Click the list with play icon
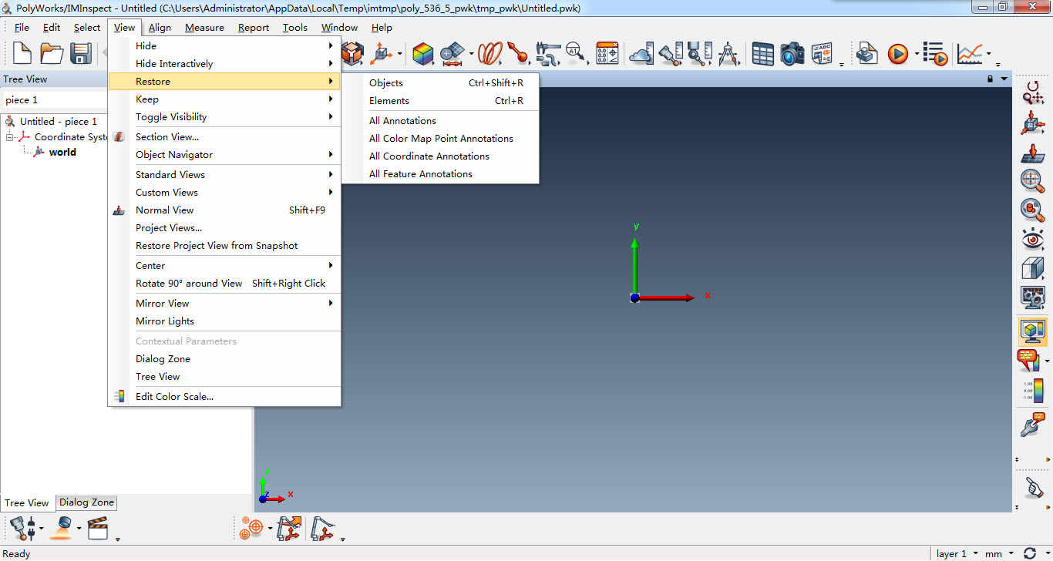 click(x=935, y=54)
